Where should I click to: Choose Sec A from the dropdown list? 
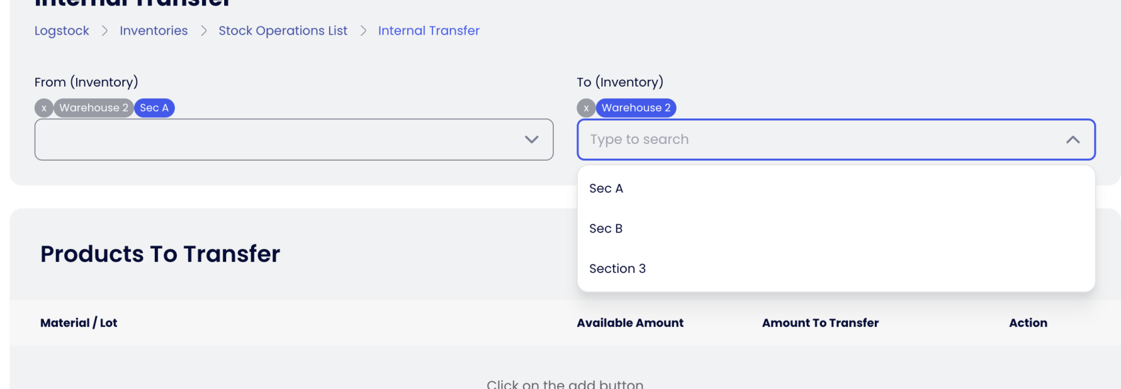606,189
